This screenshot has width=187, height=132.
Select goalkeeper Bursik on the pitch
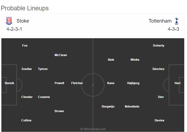[9, 83]
